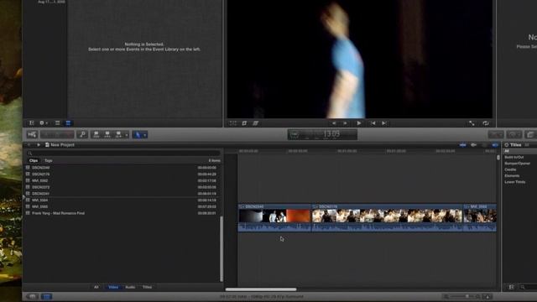Click the timeline index vertical scrollbar
This screenshot has width=537, height=302.
click(x=222, y=248)
